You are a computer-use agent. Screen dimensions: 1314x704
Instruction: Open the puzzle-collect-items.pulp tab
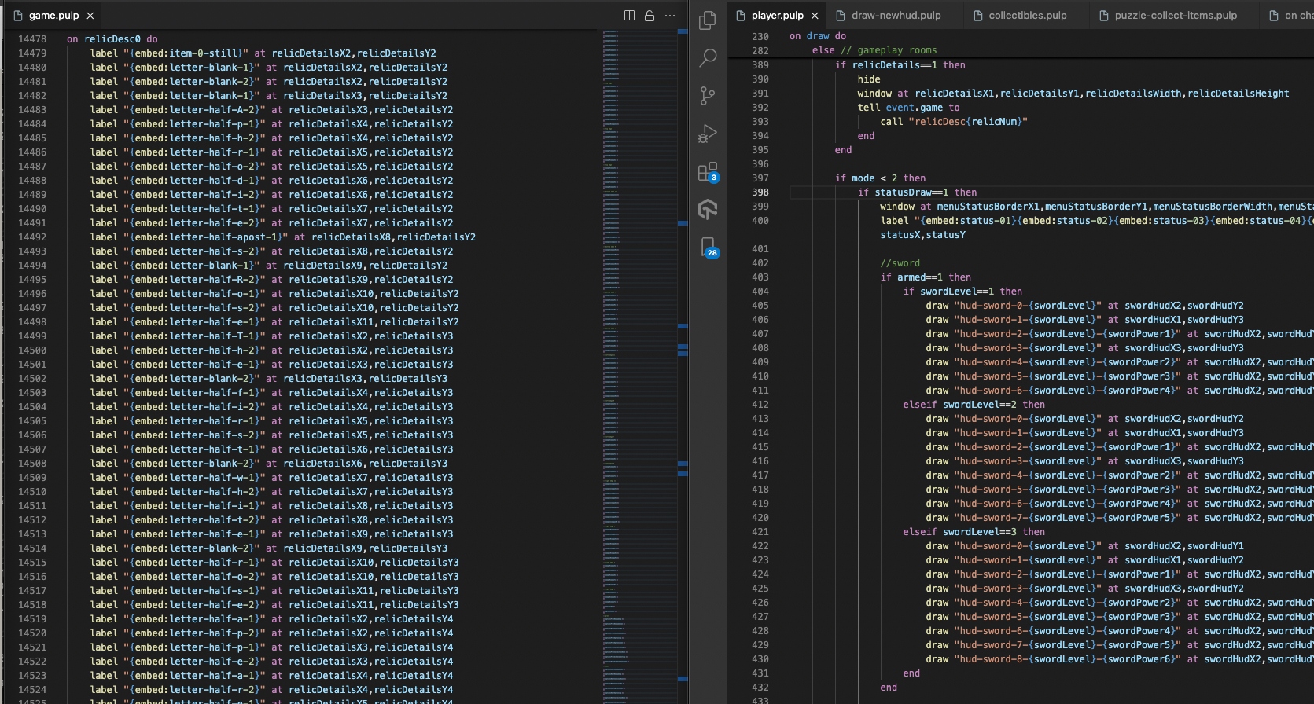pyautogui.click(x=1175, y=16)
